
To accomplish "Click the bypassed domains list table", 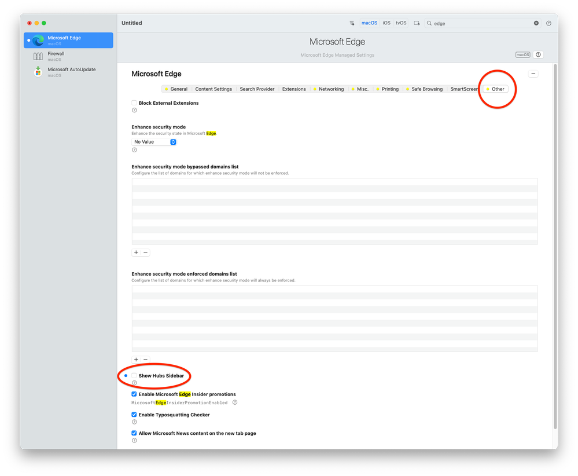I will pyautogui.click(x=334, y=211).
